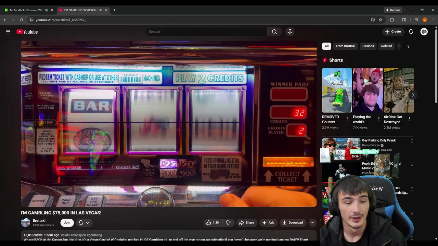Download the video
This screenshot has width=438, height=246.
click(x=293, y=223)
